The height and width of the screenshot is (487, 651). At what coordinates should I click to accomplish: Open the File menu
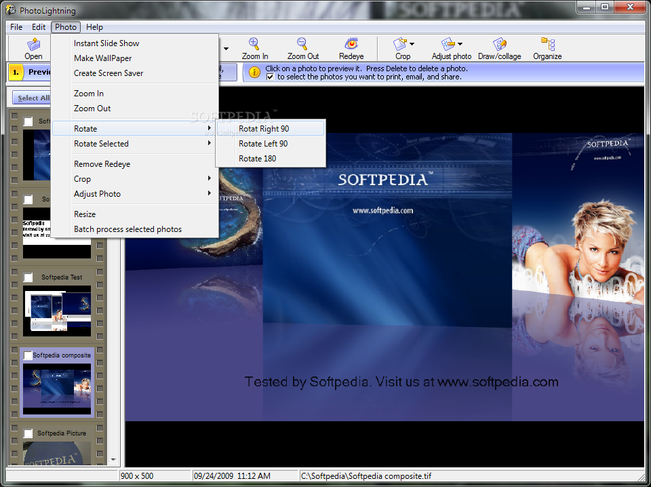(16, 27)
